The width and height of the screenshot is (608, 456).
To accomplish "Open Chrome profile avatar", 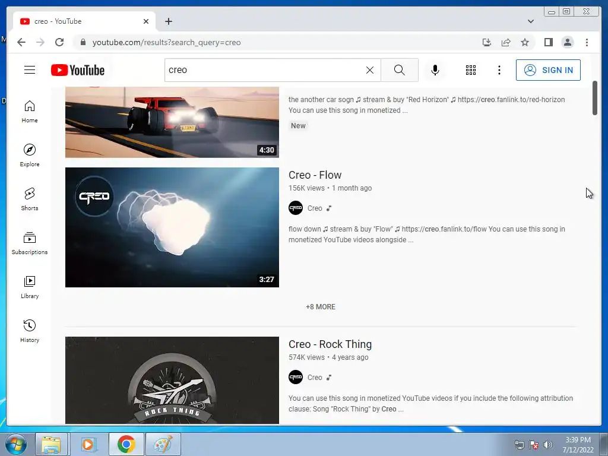I will pyautogui.click(x=567, y=42).
